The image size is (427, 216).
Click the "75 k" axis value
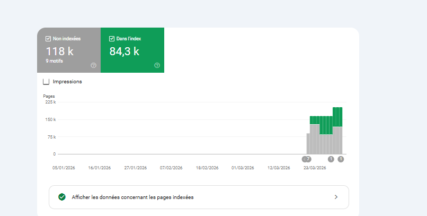point(51,137)
